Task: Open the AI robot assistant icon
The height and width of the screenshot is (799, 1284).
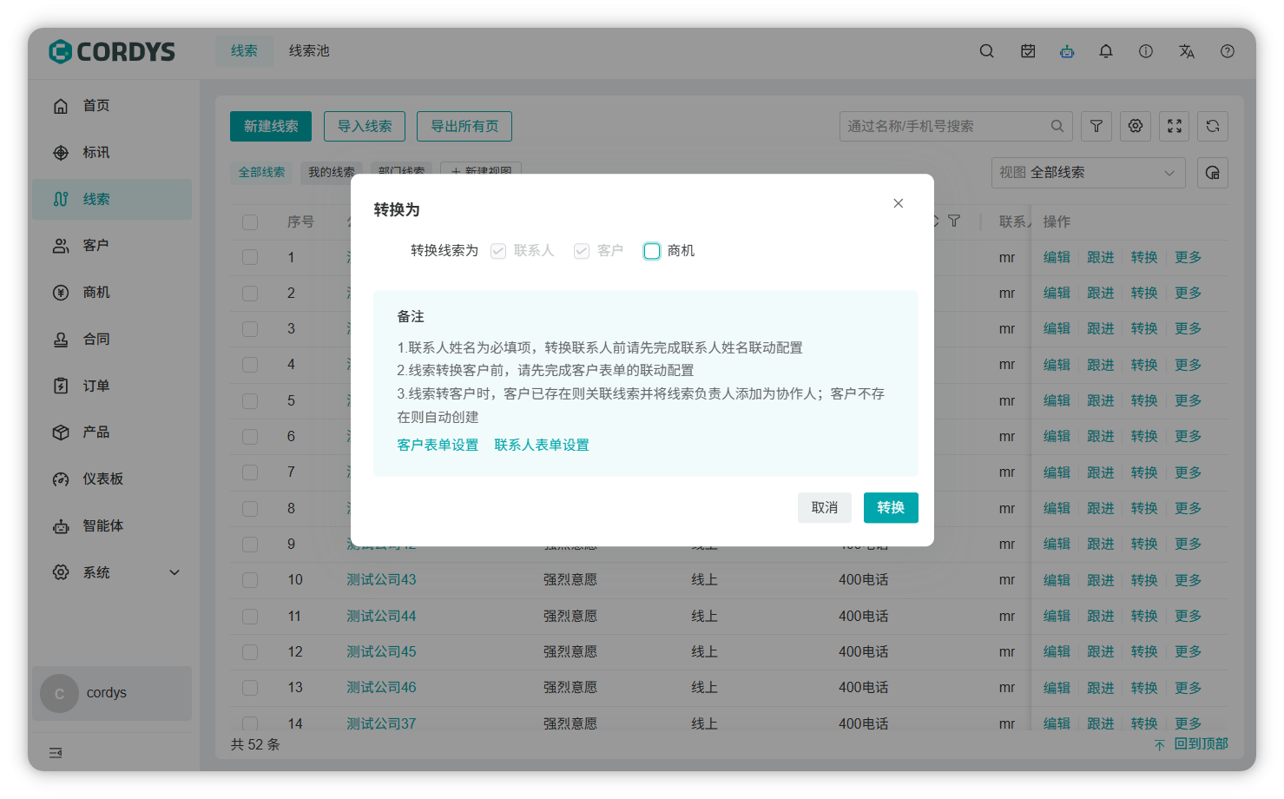Action: [x=1067, y=51]
